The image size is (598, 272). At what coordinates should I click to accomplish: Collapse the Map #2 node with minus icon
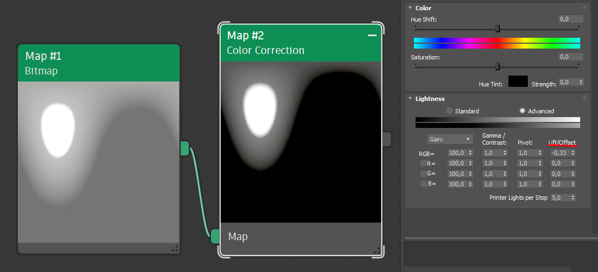[372, 36]
